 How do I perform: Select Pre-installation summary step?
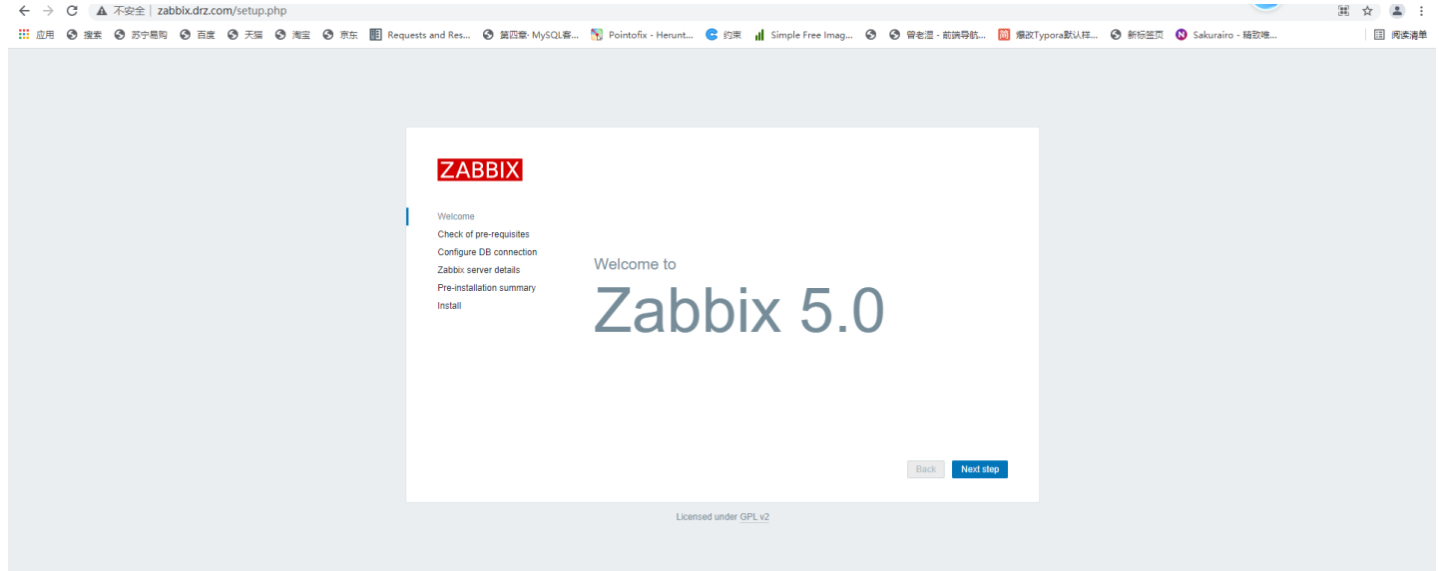(486, 288)
